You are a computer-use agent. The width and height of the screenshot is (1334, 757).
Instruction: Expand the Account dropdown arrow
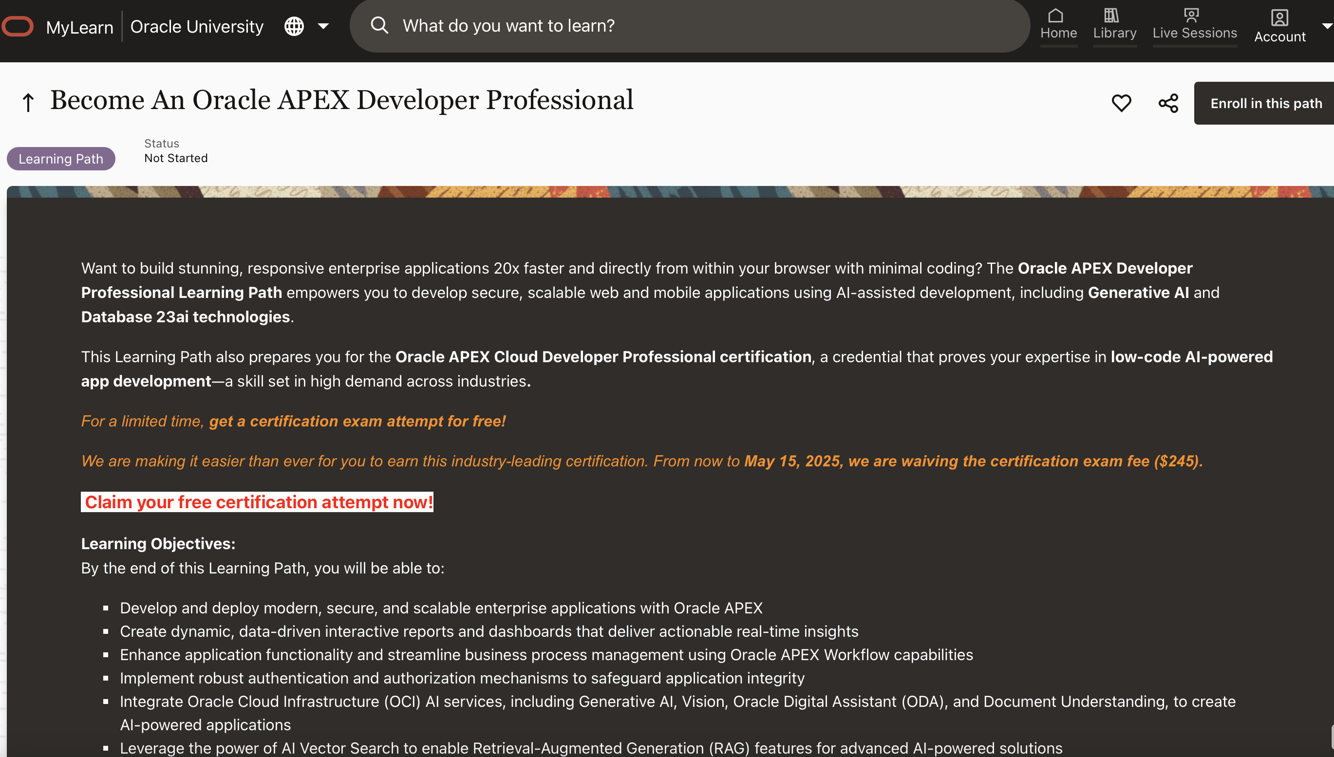pos(1326,26)
